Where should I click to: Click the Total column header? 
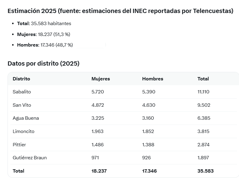point(203,79)
